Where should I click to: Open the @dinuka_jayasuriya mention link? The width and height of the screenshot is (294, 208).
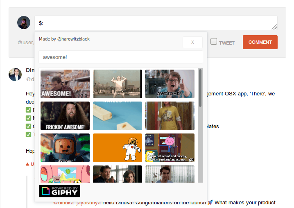(x=77, y=203)
